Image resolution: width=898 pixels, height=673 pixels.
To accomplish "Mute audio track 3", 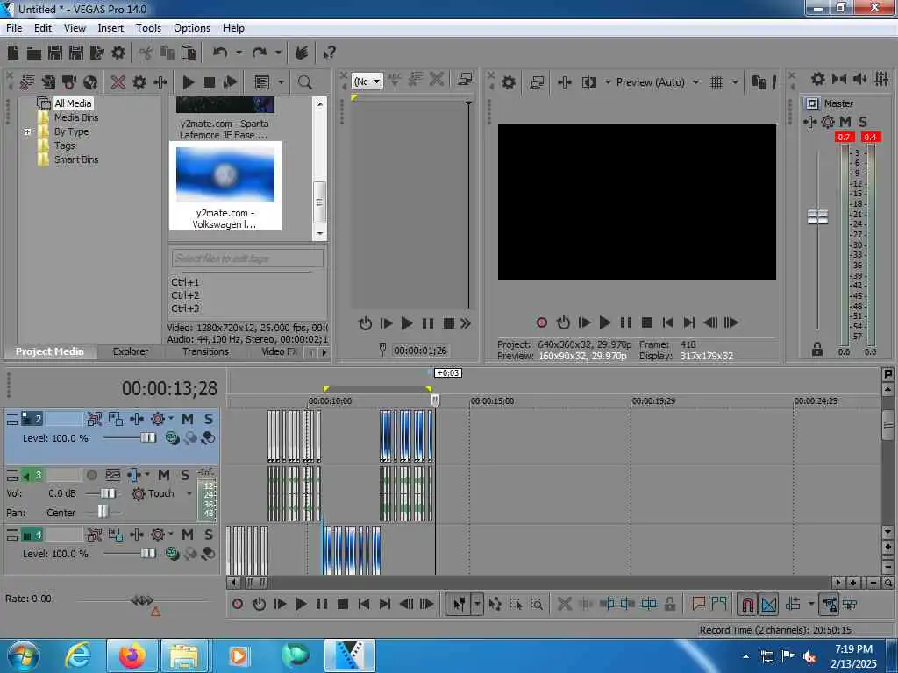I will click(x=164, y=475).
